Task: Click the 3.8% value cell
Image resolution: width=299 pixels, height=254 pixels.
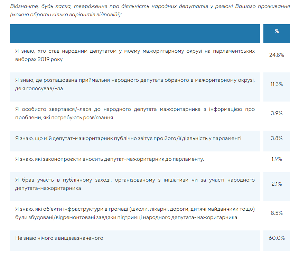Action: 277,138
